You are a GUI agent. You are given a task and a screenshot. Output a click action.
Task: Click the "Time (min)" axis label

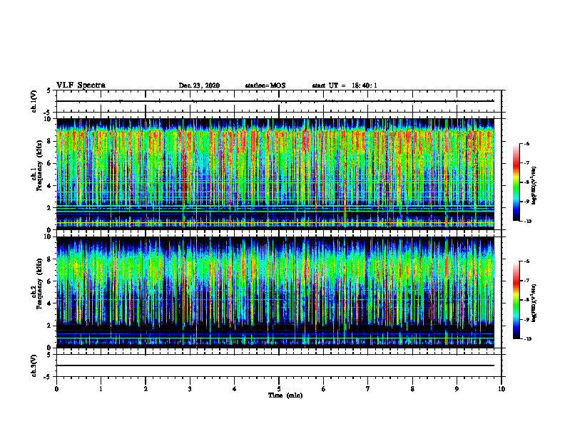coord(285,395)
